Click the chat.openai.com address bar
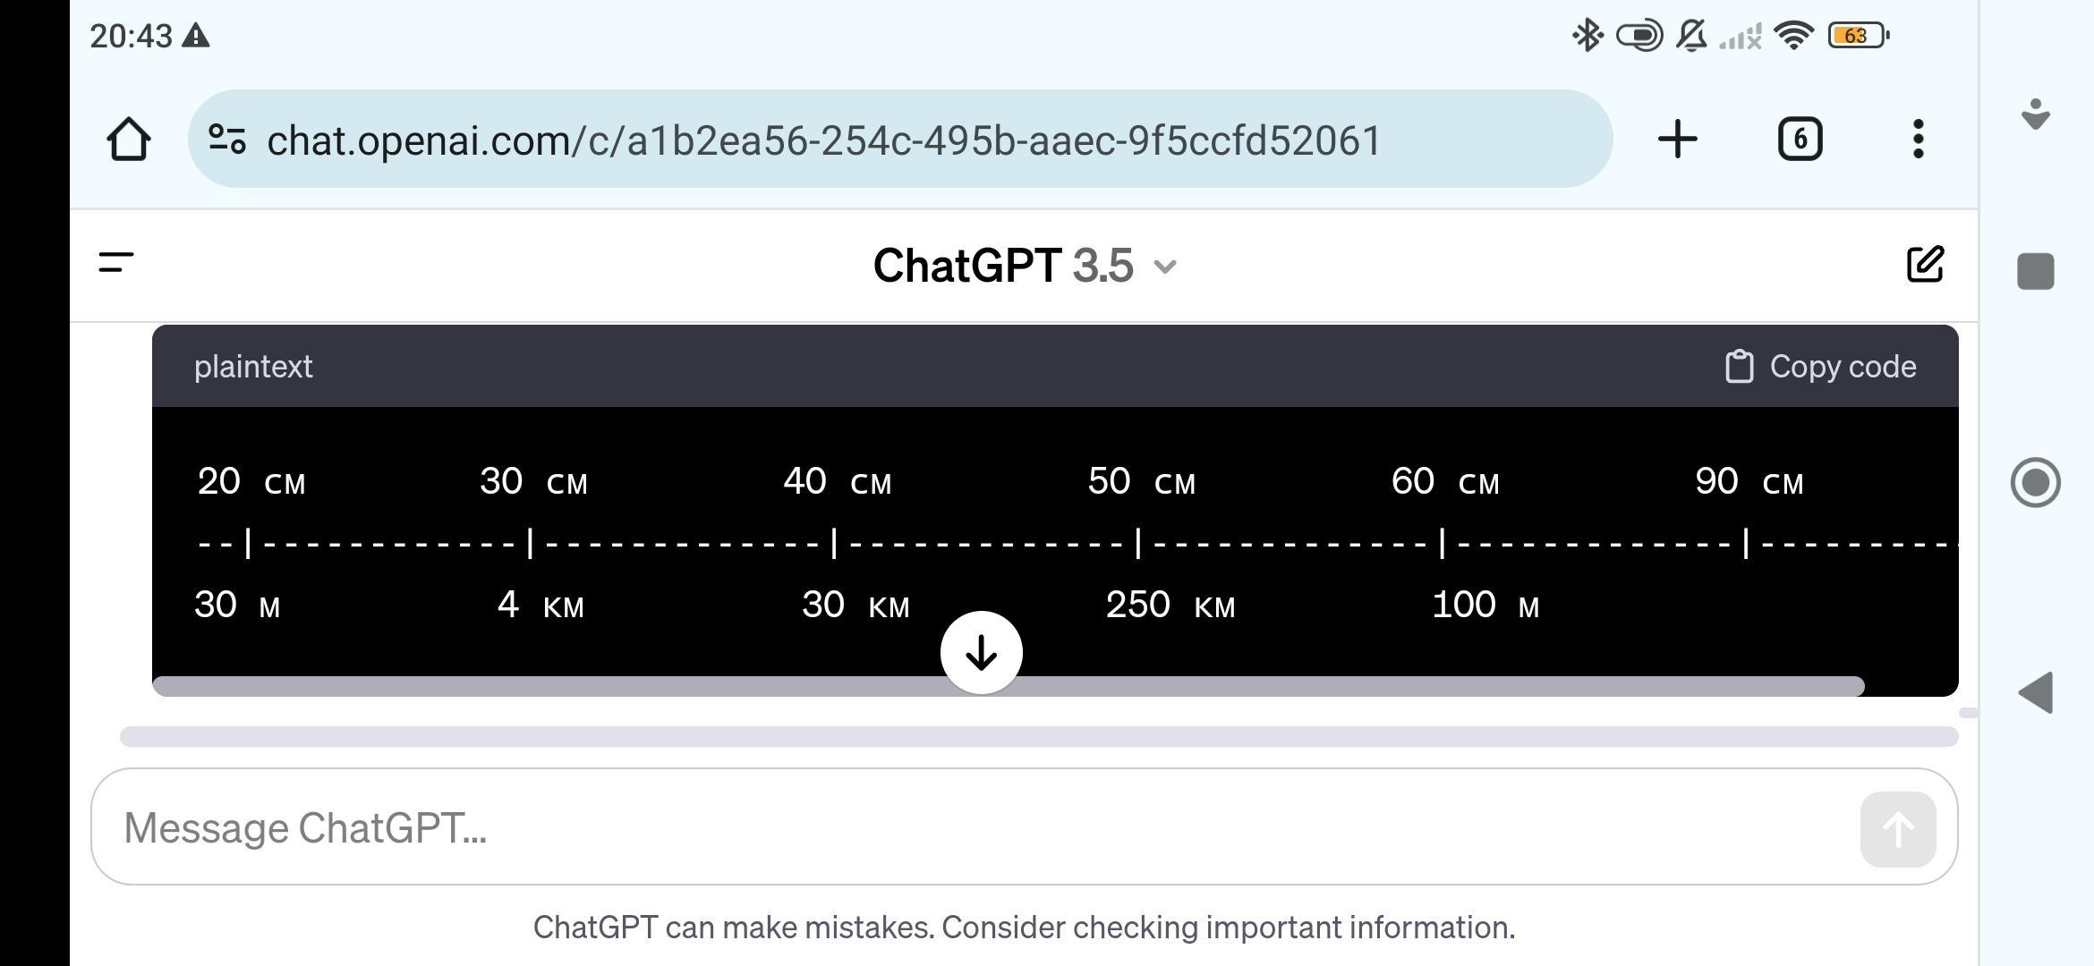 click(900, 139)
